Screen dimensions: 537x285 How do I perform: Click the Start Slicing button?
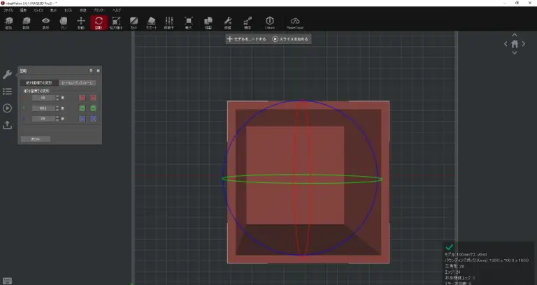click(x=290, y=39)
